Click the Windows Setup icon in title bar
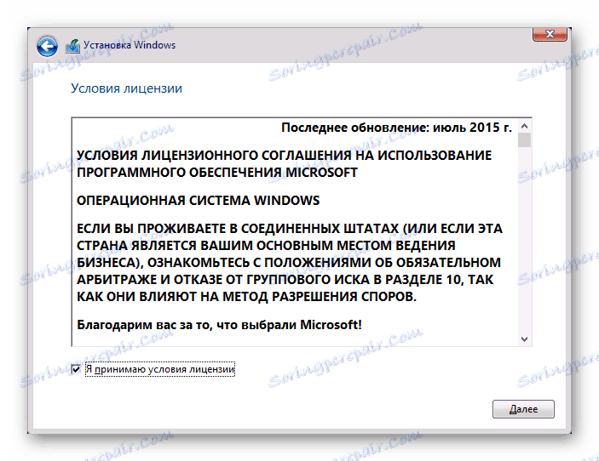 coord(72,46)
